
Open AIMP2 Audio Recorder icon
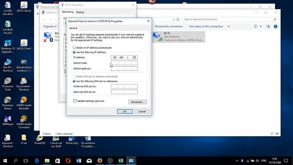pyautogui.click(x=24, y=103)
